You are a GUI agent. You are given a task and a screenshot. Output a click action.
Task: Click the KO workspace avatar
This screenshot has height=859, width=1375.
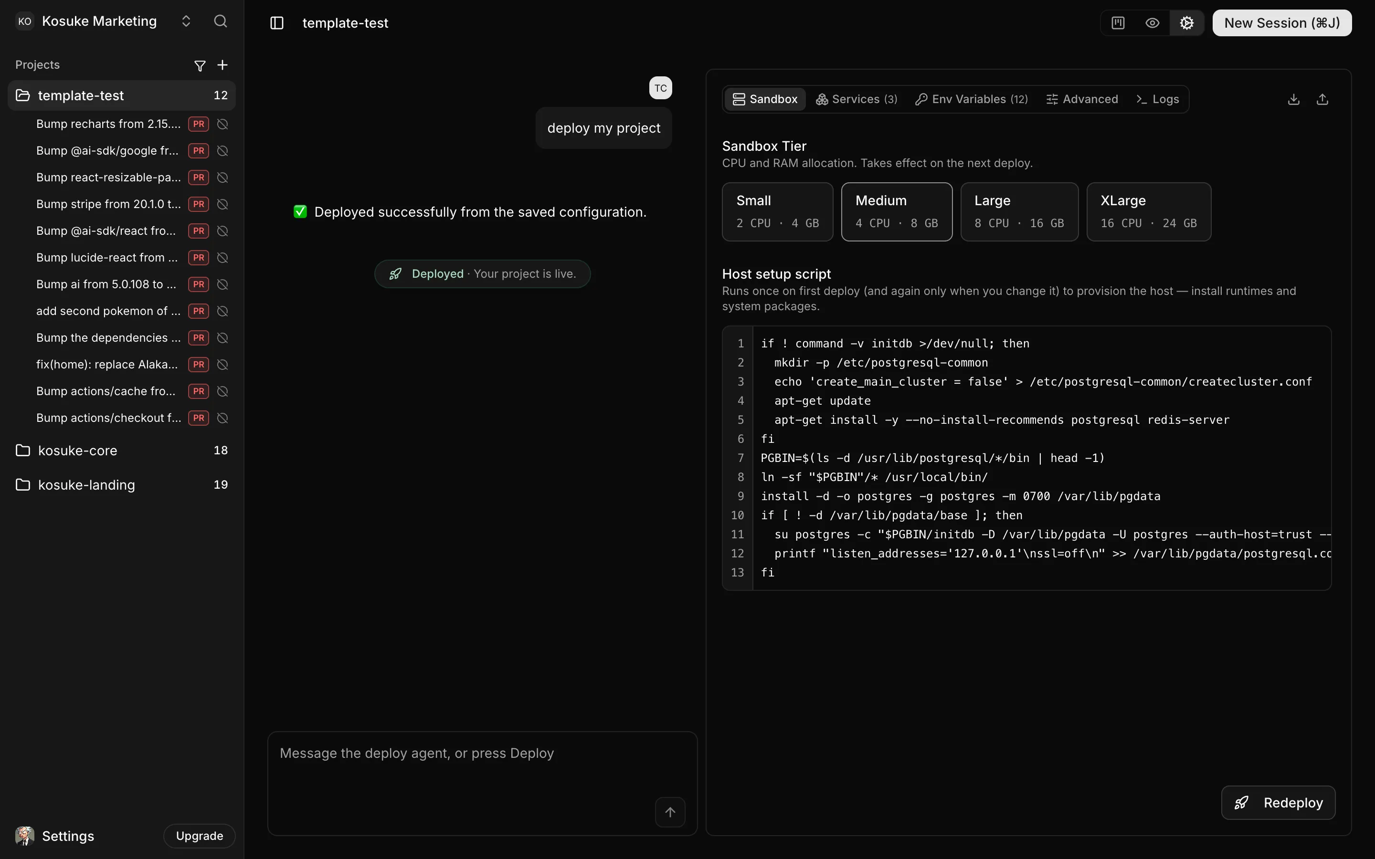click(x=24, y=21)
